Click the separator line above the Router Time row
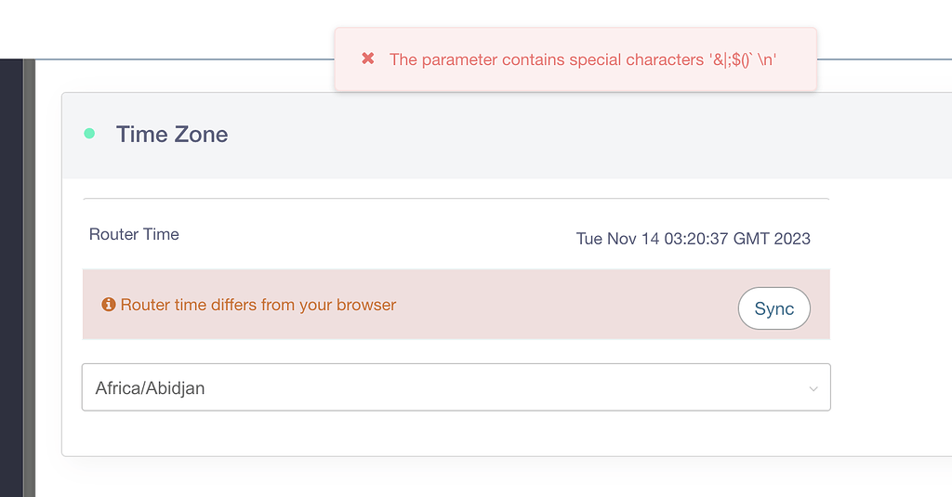952x497 pixels. point(456,199)
